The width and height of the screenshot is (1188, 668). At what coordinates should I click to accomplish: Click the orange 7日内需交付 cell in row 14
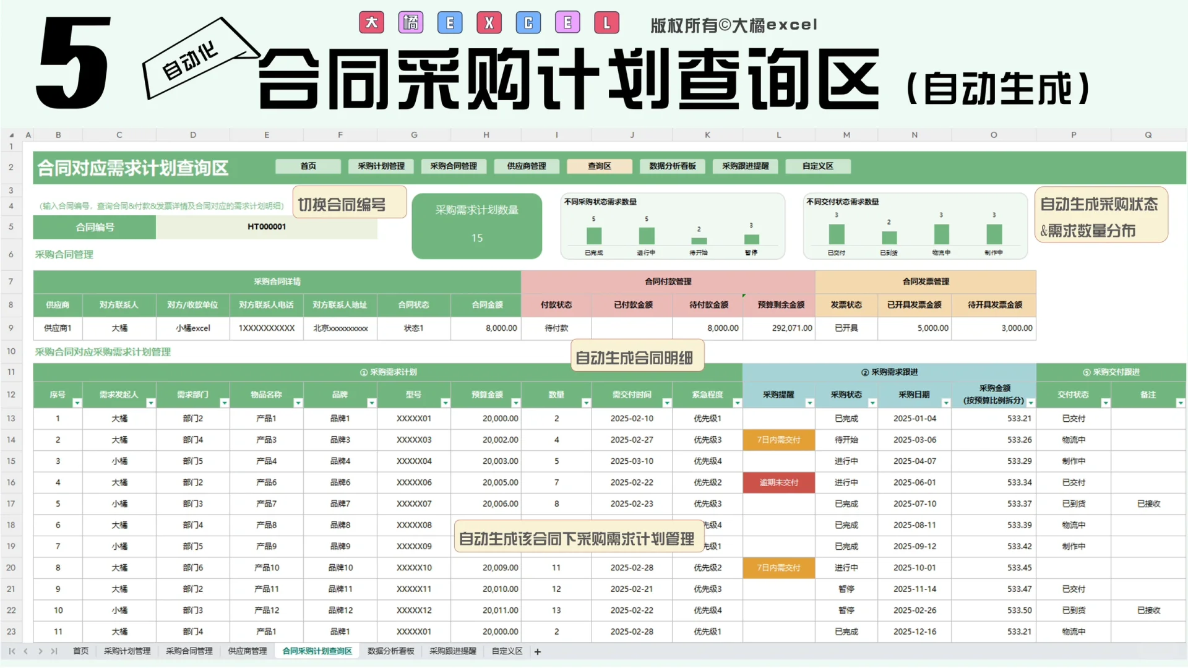pos(779,440)
